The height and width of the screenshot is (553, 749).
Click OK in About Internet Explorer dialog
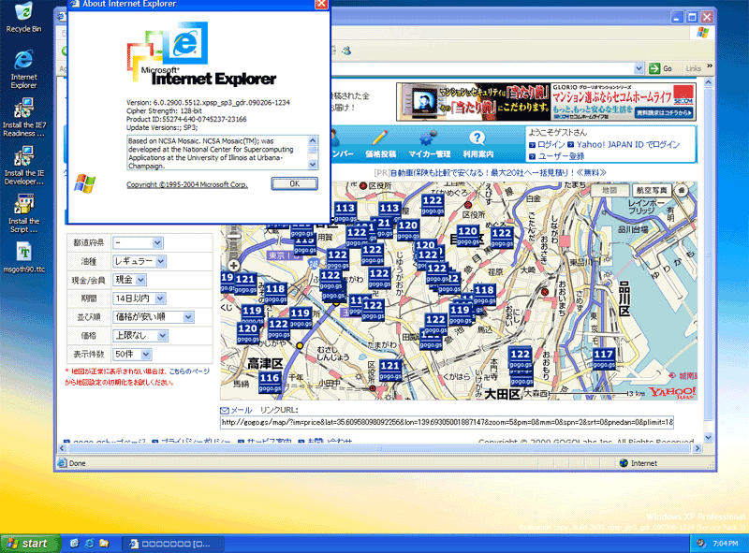[x=294, y=183]
